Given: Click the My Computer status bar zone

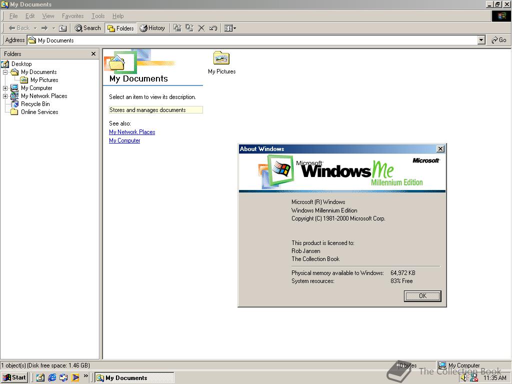Looking at the screenshot, I should tap(473, 365).
